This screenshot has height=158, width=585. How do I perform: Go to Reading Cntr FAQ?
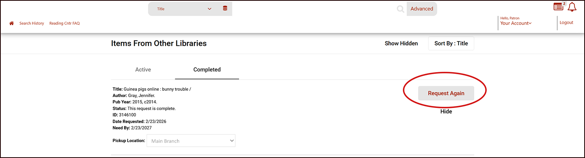64,23
